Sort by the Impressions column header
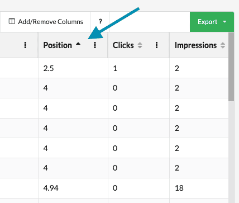 coord(195,45)
